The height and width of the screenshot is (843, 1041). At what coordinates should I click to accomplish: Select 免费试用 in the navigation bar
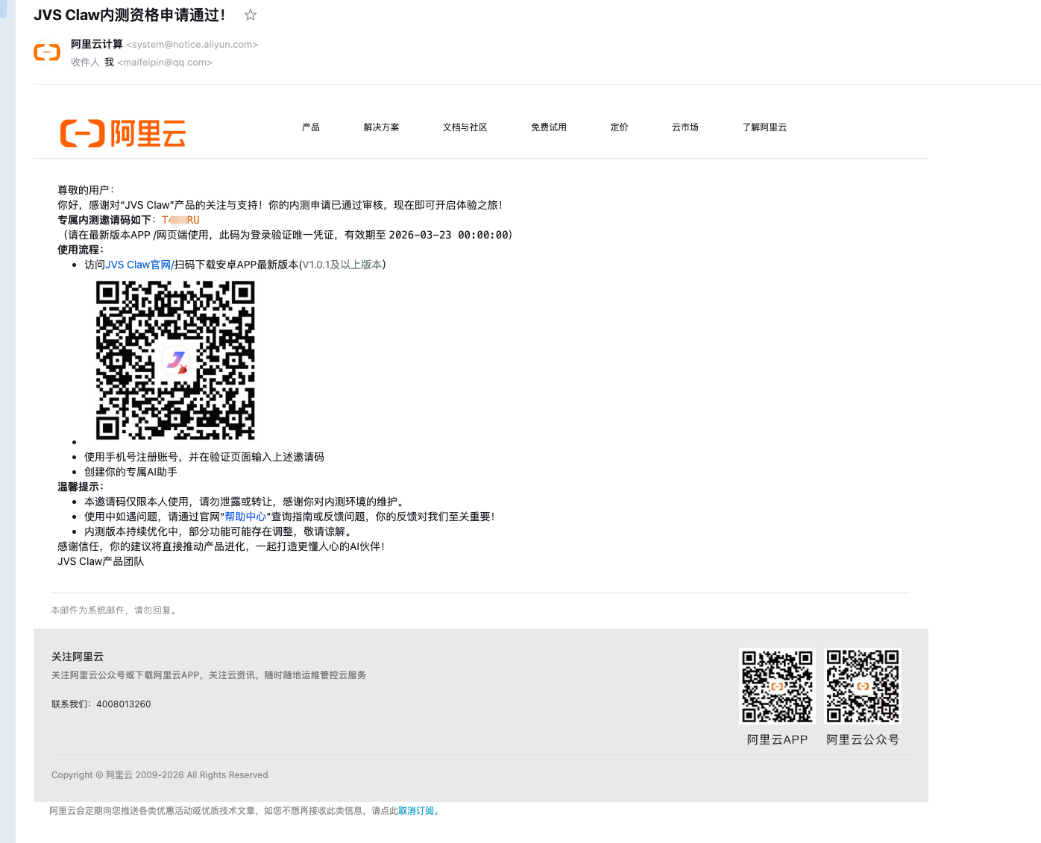click(x=549, y=127)
